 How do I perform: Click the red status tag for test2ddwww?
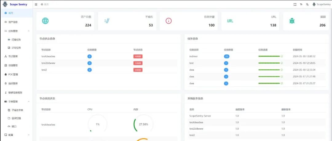[x=138, y=63]
